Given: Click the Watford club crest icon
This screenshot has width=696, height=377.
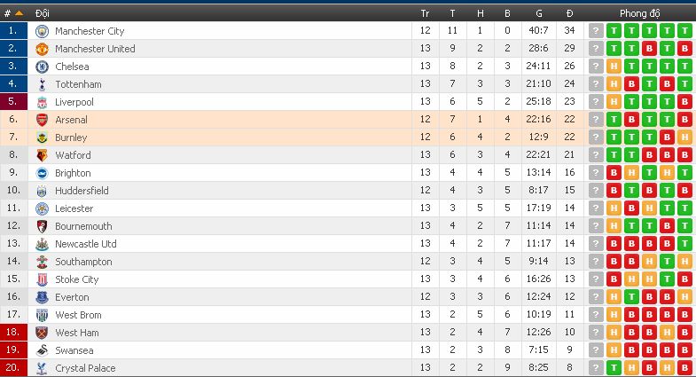Looking at the screenshot, I should [42, 155].
